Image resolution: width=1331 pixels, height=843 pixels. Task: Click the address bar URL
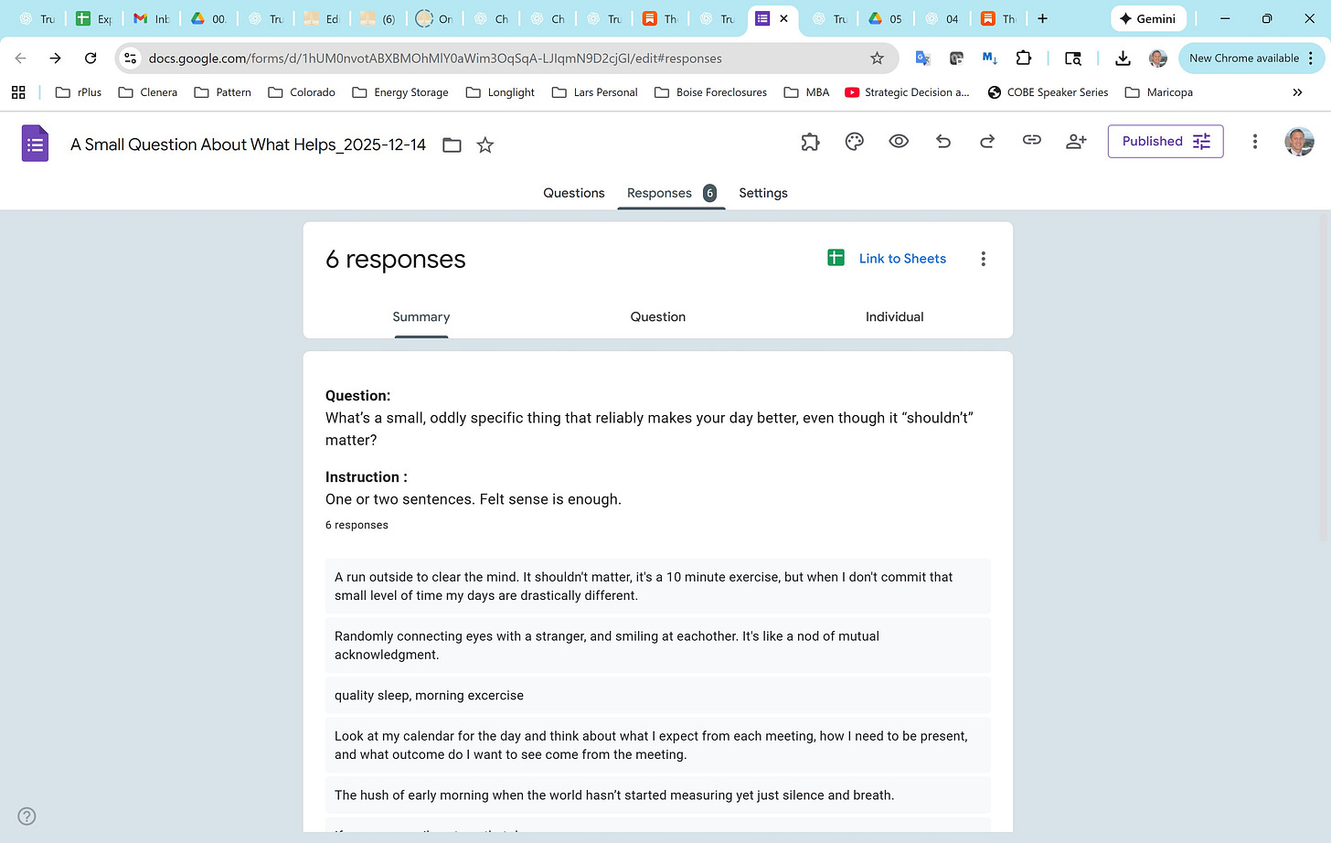tap(435, 58)
